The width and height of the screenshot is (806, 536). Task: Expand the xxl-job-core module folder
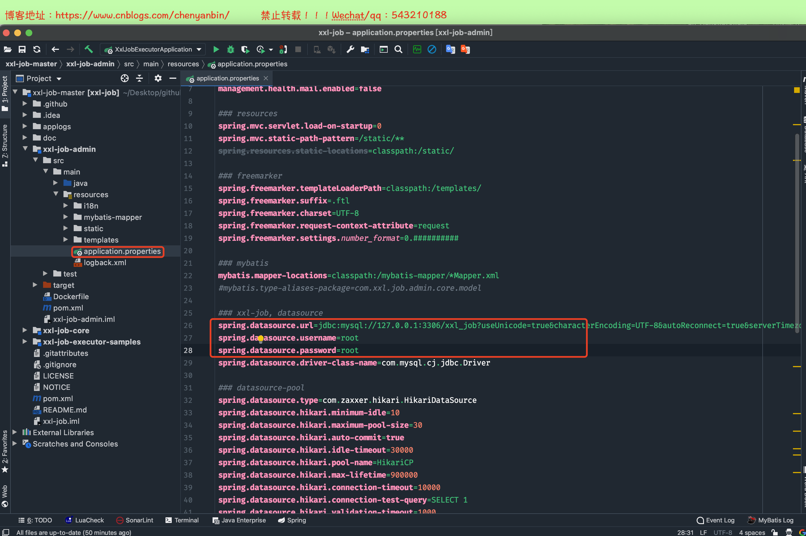(25, 331)
